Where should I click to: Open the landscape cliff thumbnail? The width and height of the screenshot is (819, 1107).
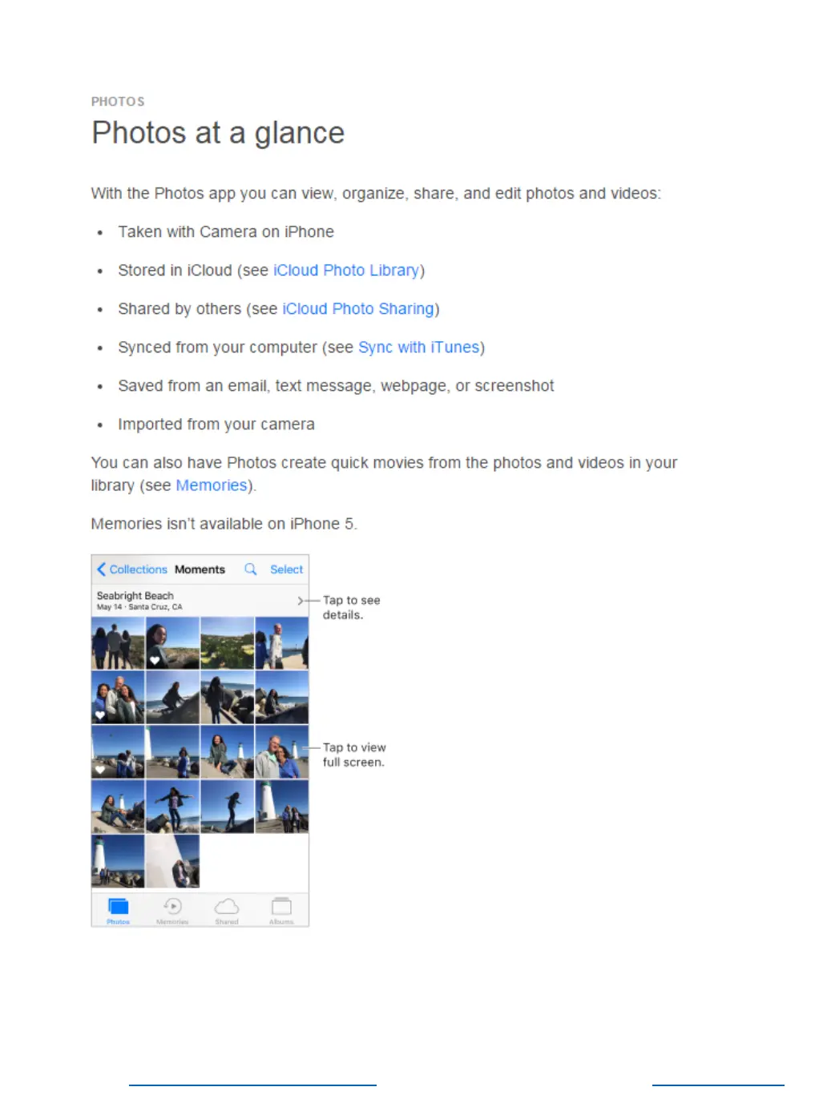tap(227, 643)
